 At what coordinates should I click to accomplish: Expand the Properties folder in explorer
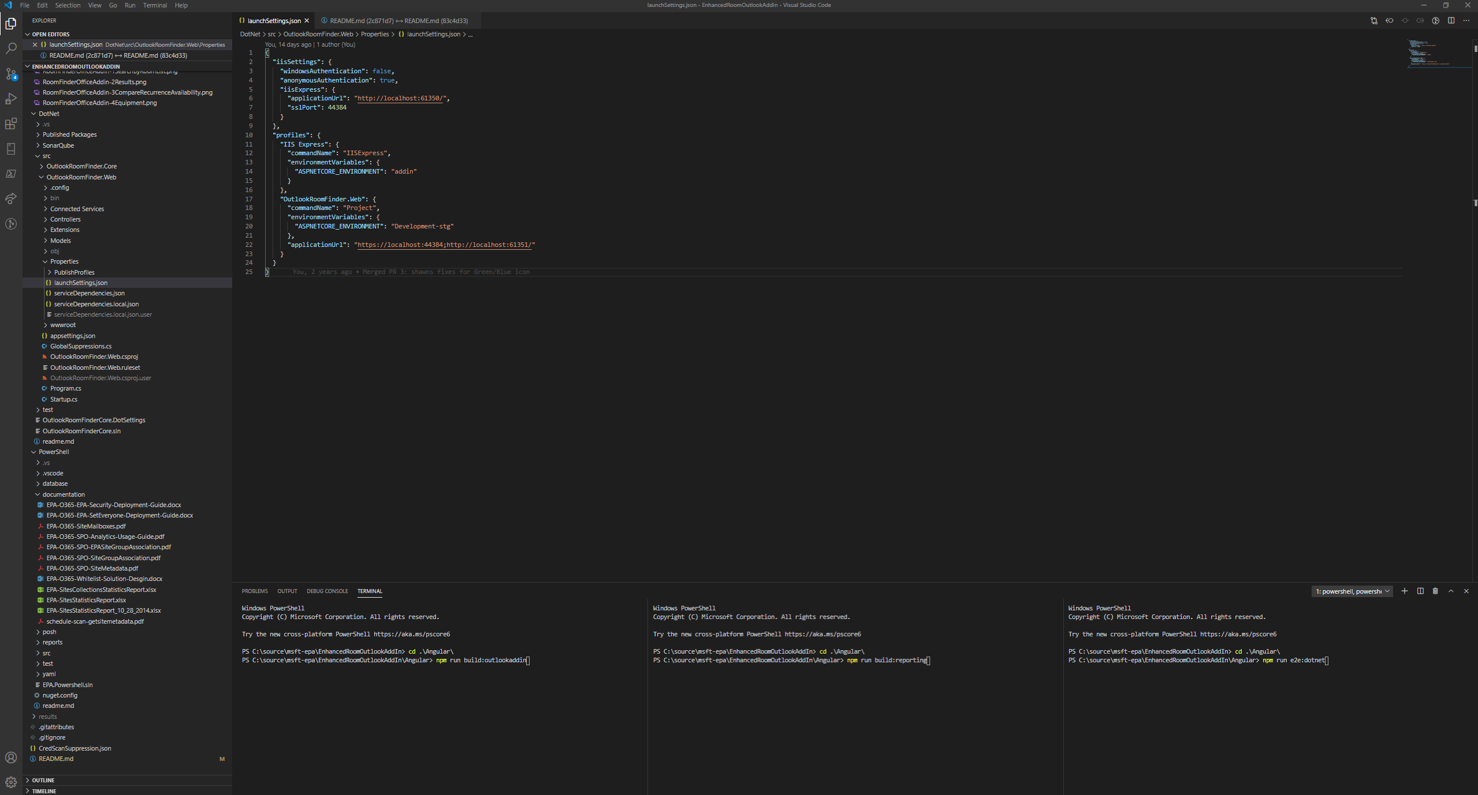pyautogui.click(x=64, y=261)
